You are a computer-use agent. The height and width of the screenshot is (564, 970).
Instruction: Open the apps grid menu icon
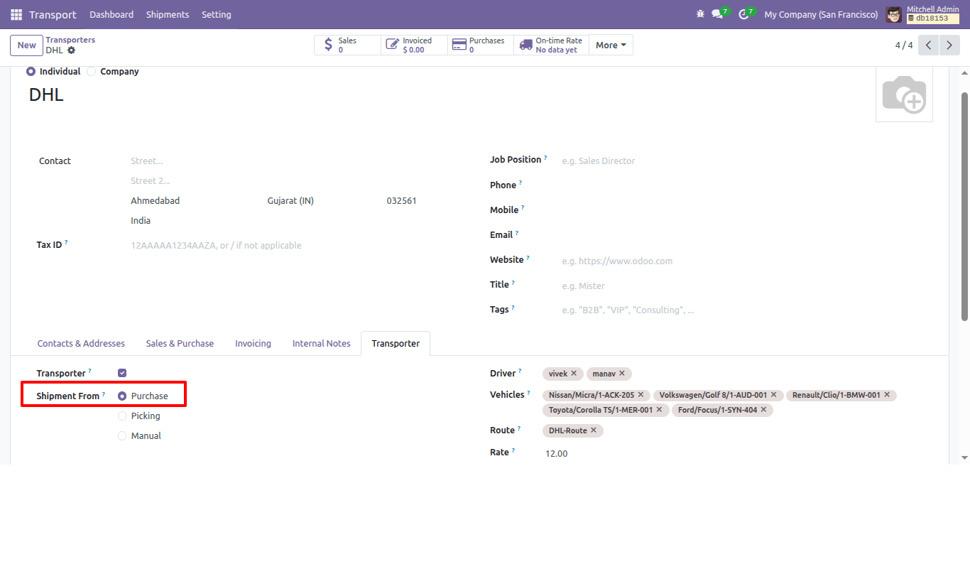click(16, 14)
